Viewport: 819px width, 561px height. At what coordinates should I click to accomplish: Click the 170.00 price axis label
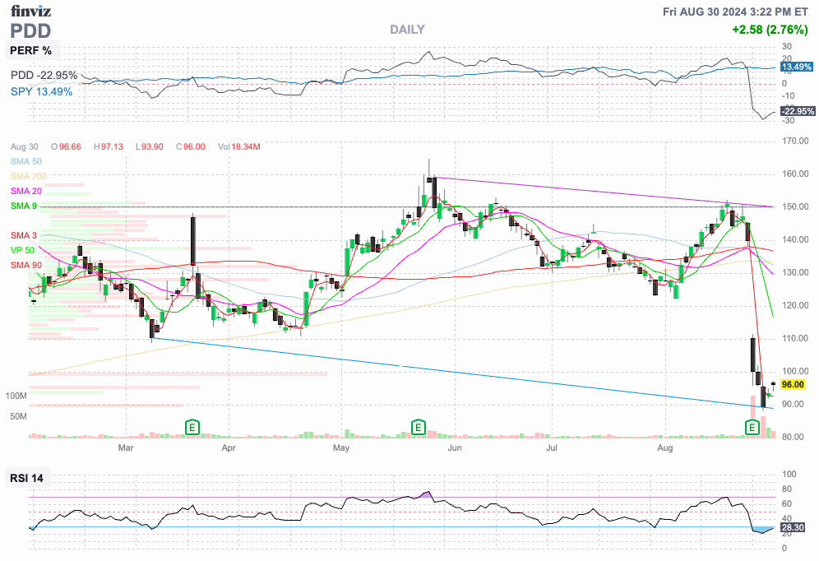(795, 141)
